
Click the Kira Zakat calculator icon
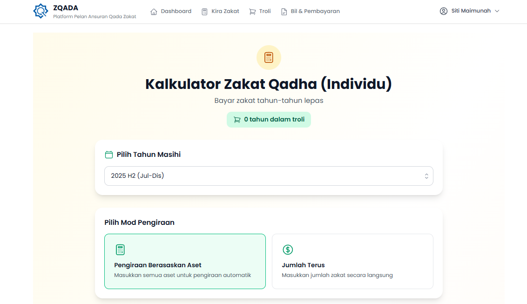point(204,12)
